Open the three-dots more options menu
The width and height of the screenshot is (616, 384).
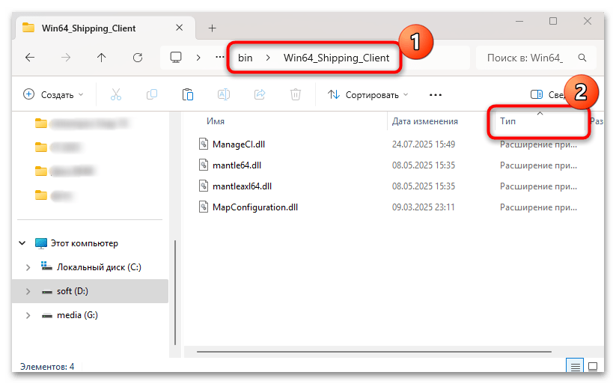point(435,95)
